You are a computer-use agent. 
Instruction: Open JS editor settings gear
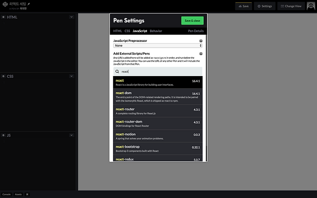(3, 135)
